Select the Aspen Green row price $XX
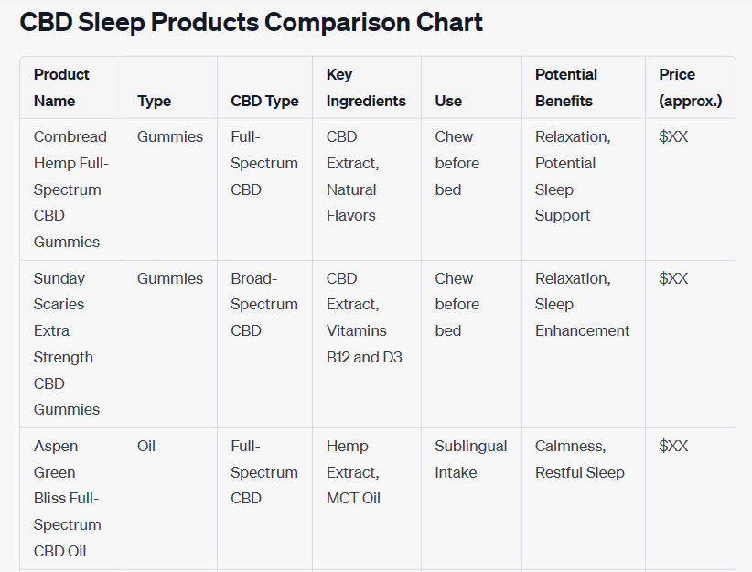This screenshot has height=572, width=752. coord(673,446)
